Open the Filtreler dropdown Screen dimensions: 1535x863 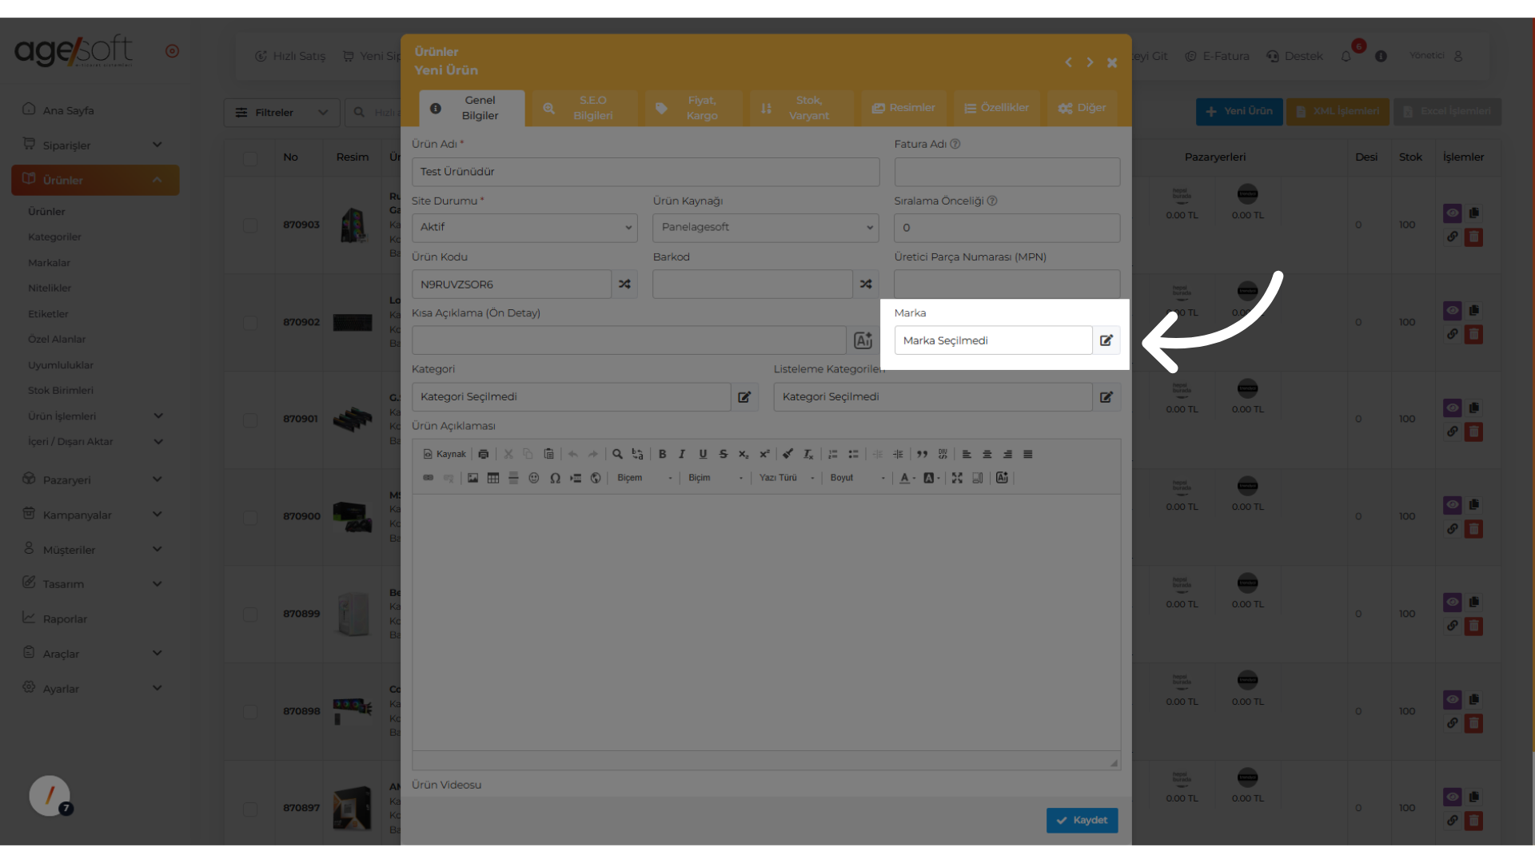click(x=282, y=113)
